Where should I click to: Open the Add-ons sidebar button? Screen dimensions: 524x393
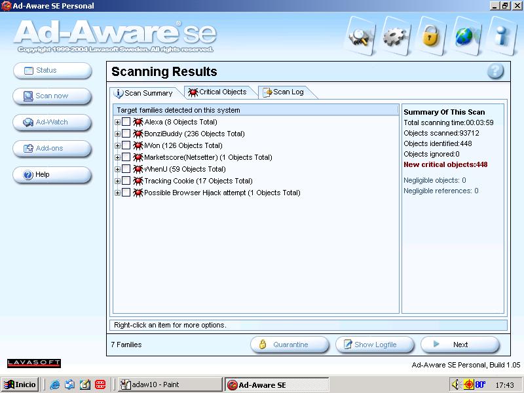(x=52, y=149)
